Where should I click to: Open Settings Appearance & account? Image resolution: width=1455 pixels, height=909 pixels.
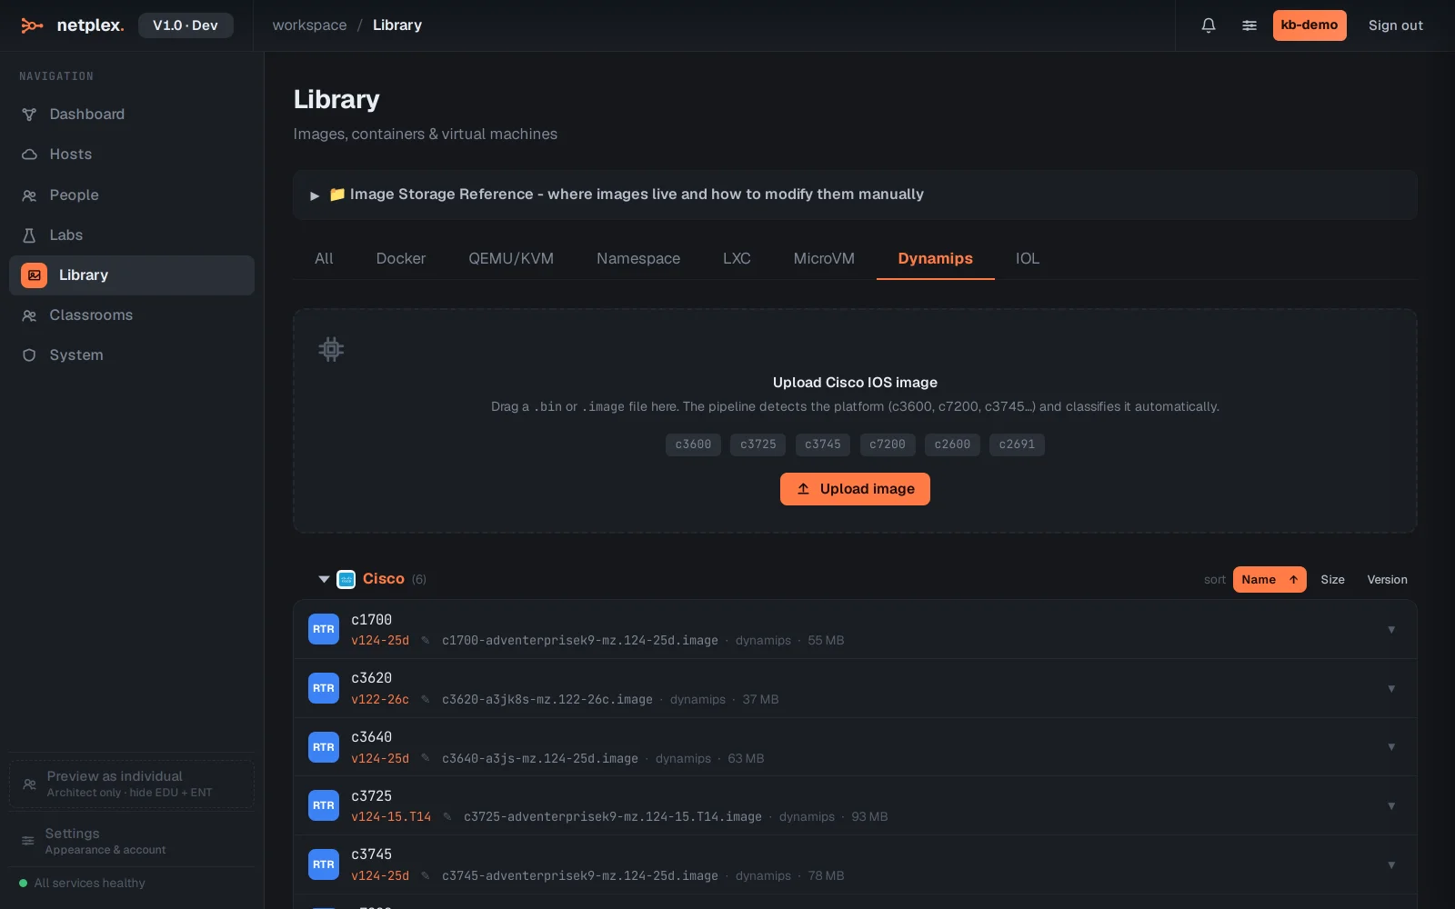(132, 841)
